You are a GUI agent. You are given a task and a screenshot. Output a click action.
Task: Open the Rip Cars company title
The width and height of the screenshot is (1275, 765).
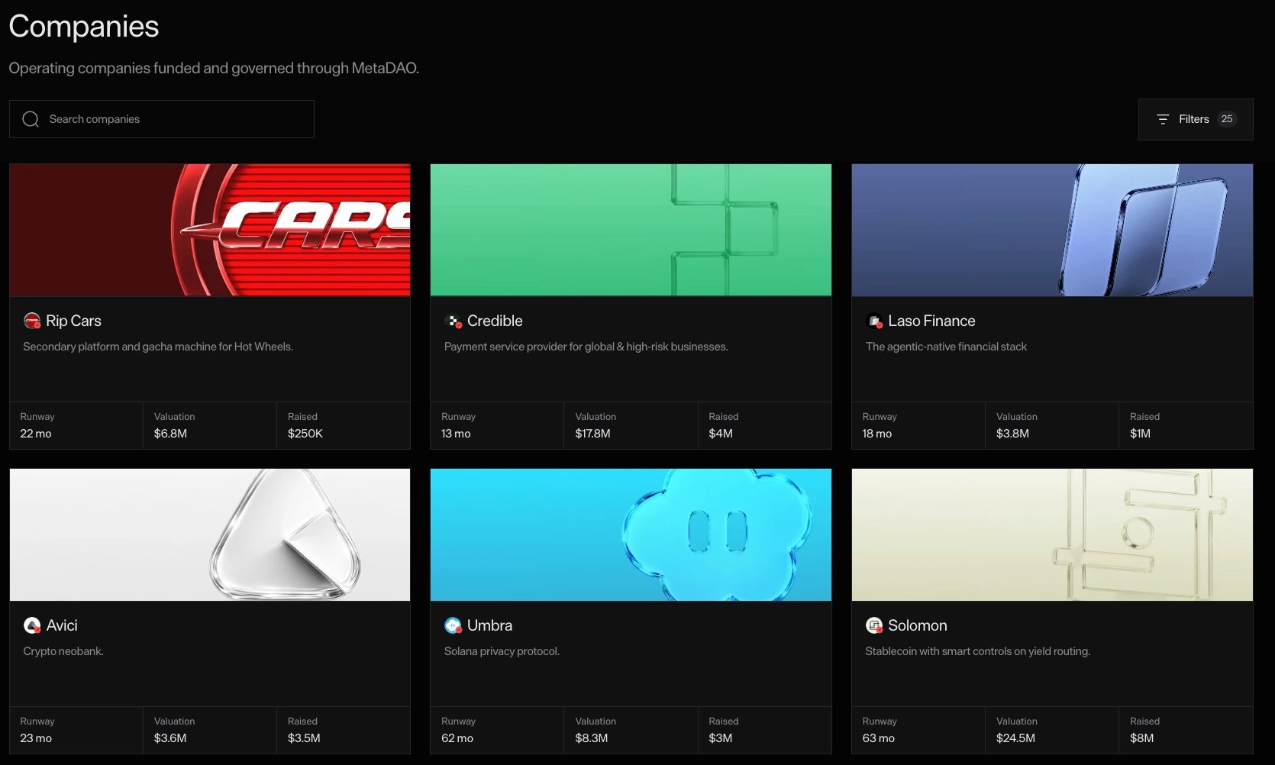(73, 321)
